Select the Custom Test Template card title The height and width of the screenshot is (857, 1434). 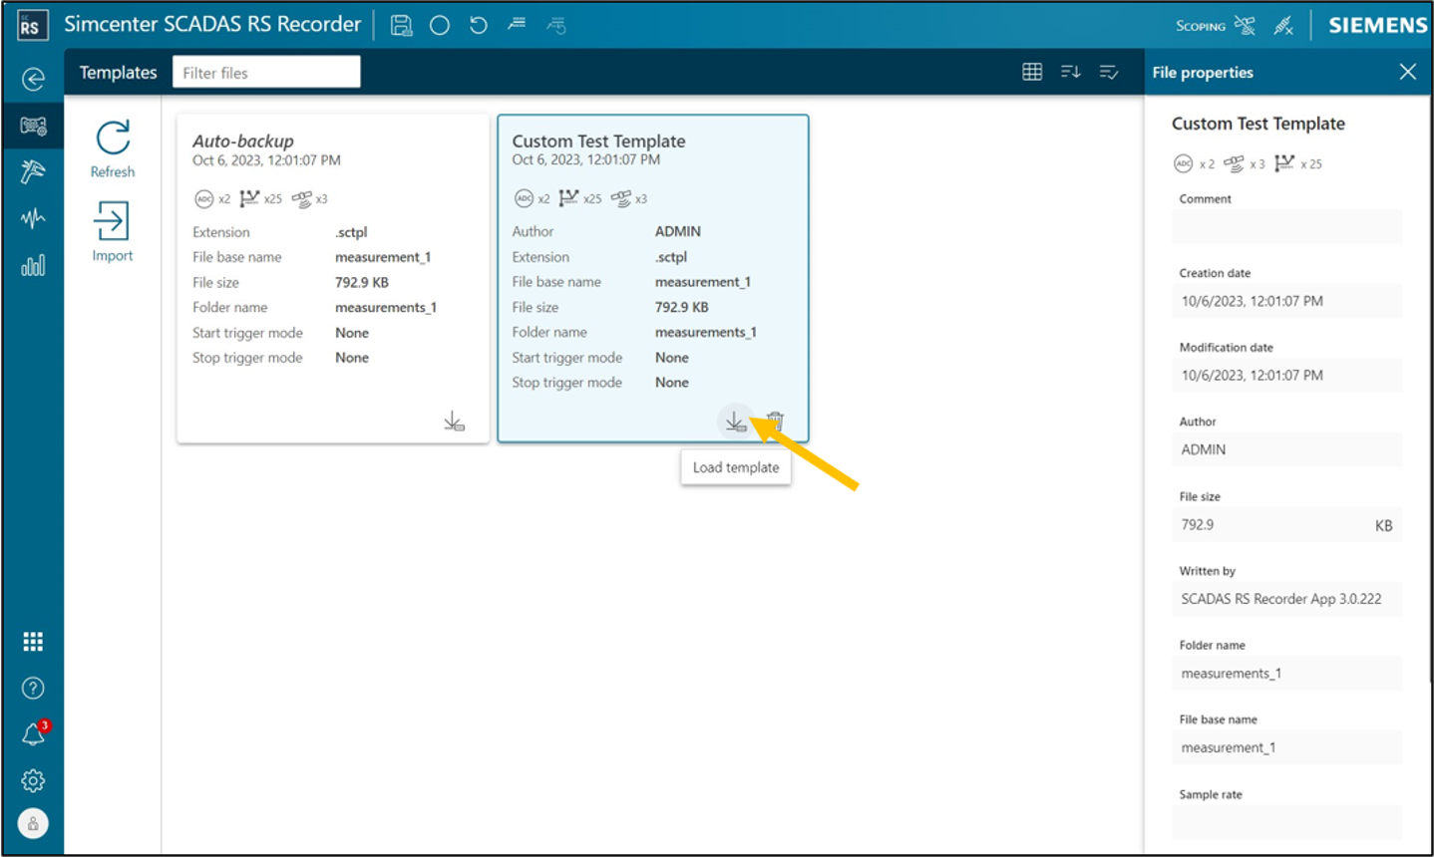(x=598, y=142)
